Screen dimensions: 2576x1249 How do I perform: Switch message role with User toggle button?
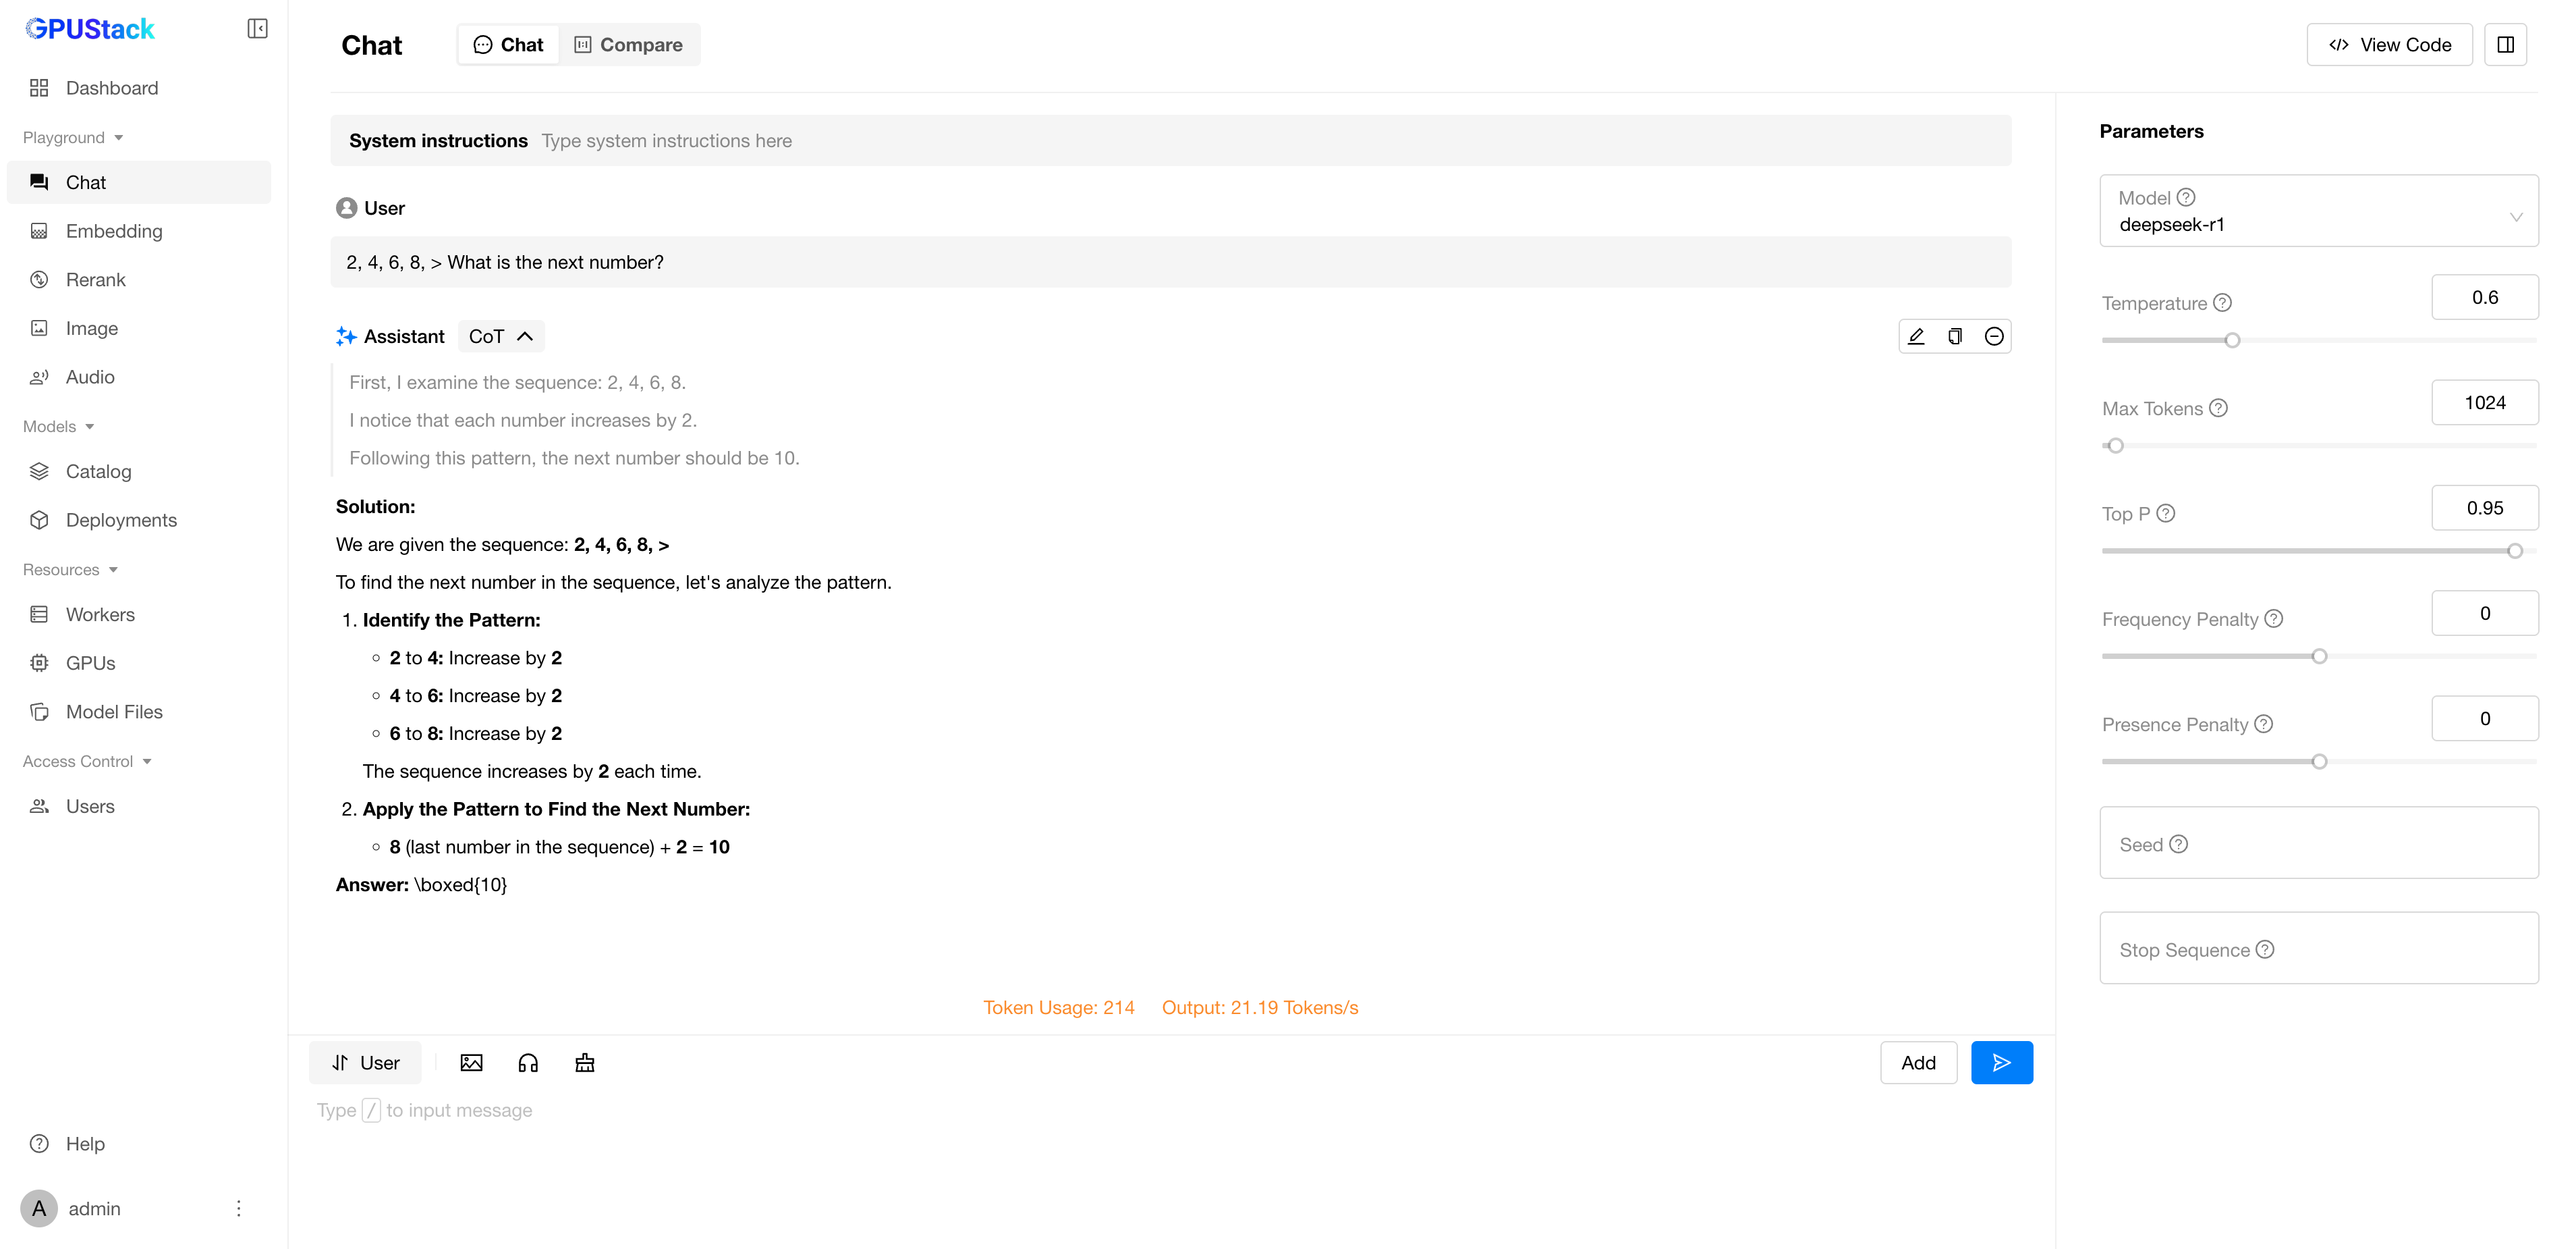(x=365, y=1063)
